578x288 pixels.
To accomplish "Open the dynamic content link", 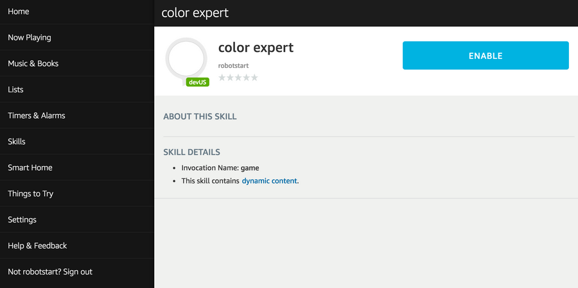I will pyautogui.click(x=269, y=181).
